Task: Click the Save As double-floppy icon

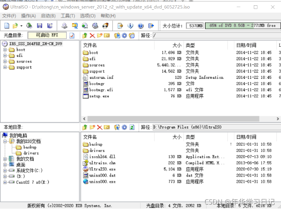Action: [50, 26]
